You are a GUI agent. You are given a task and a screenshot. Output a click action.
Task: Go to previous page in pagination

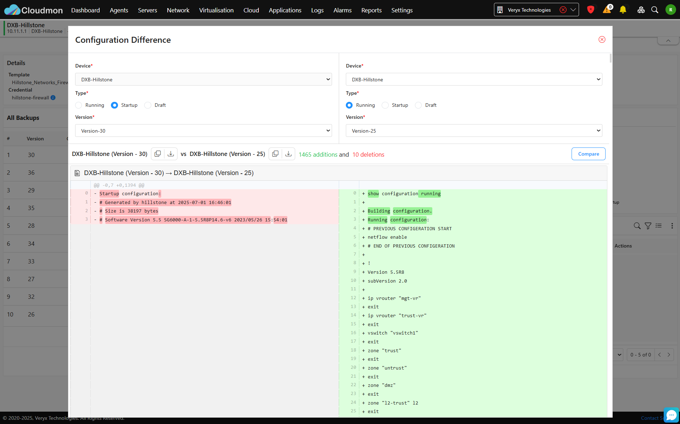pyautogui.click(x=659, y=355)
